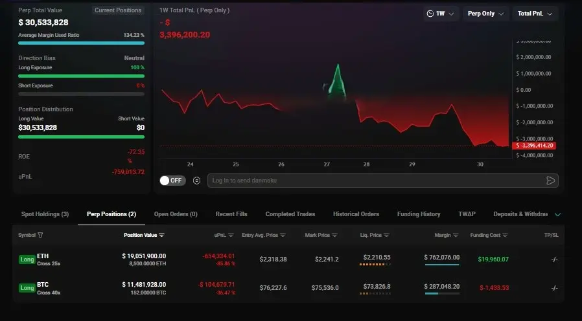Sort by Funding Cost icon
The image size is (582, 321).
(505, 236)
